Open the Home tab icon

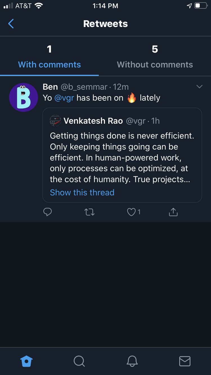pos(27,361)
